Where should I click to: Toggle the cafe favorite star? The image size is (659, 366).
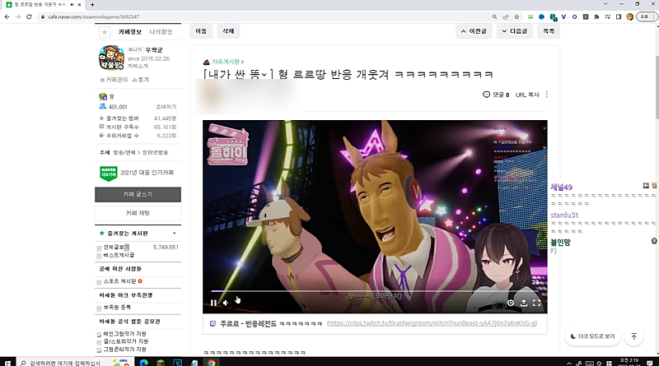105,32
